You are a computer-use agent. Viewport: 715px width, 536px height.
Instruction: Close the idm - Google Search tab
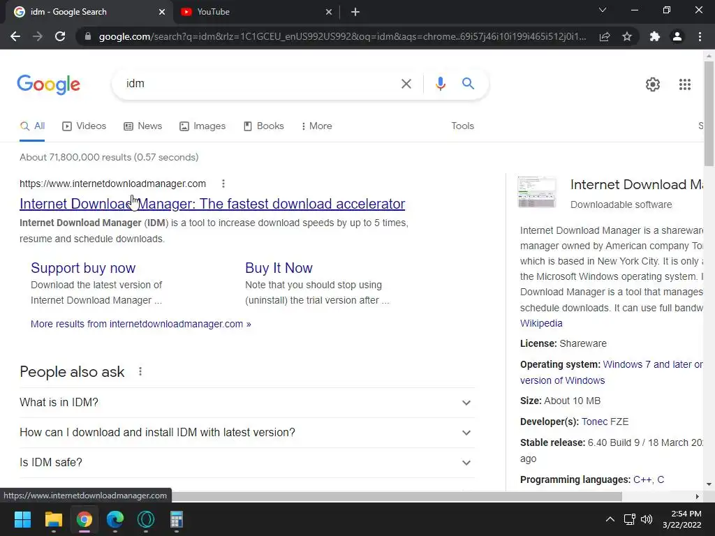(162, 12)
